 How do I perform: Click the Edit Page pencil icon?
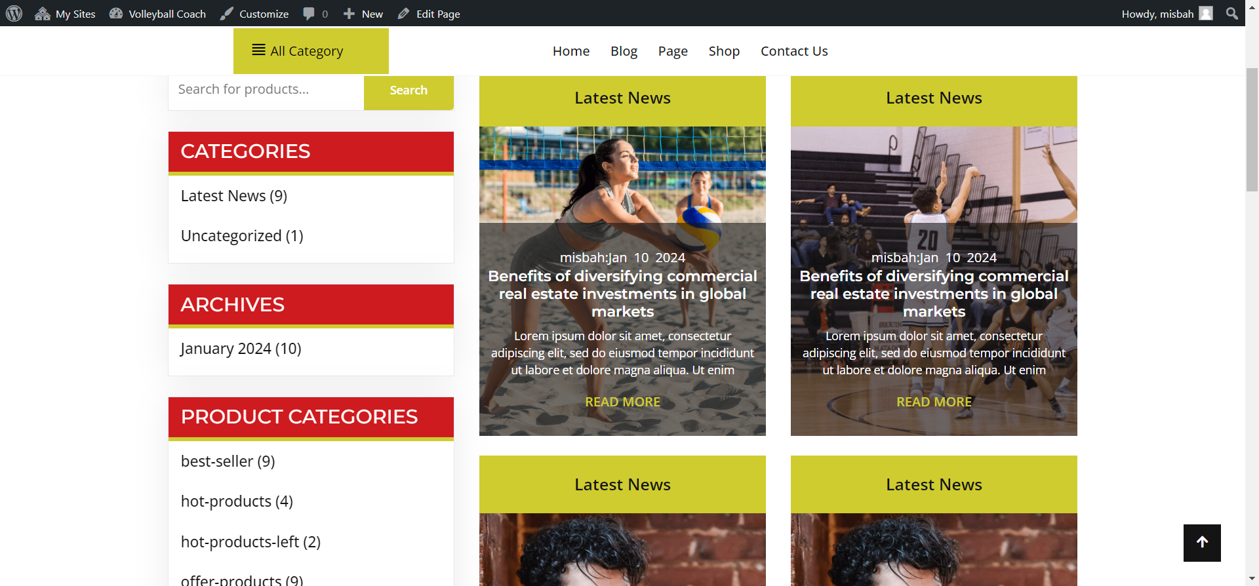(x=403, y=14)
